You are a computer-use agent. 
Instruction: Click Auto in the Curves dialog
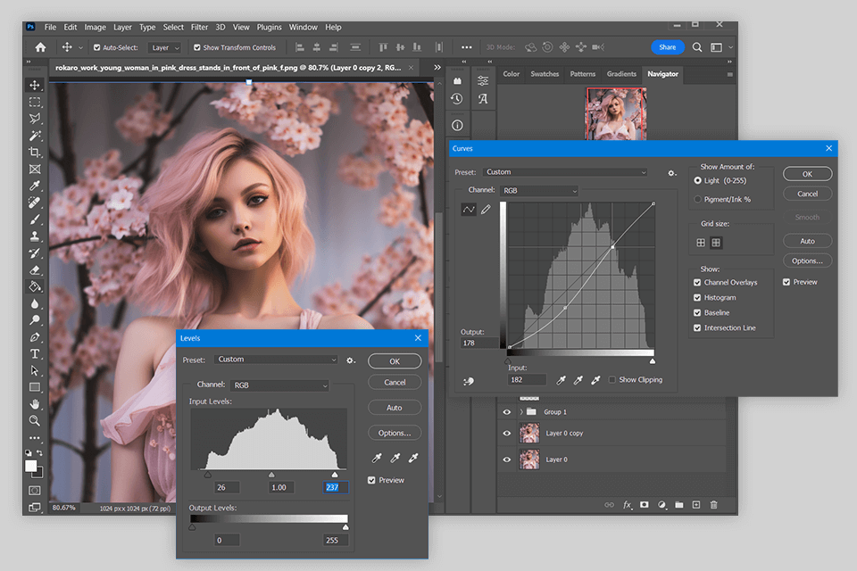(807, 241)
